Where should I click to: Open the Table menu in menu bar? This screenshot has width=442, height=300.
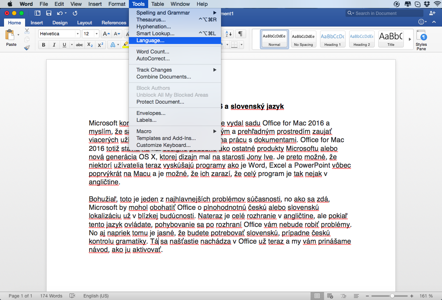point(158,4)
